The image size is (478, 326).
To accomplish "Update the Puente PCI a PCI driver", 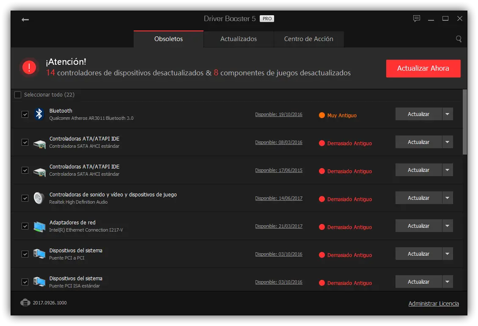I will [418, 254].
